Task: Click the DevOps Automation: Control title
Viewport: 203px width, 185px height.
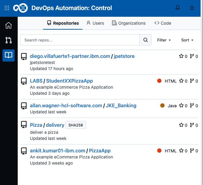Action: pos(72,8)
